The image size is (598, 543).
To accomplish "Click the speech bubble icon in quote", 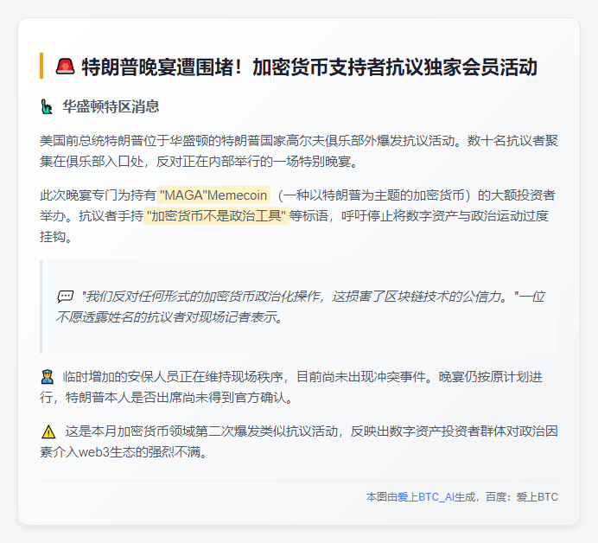I will click(65, 296).
